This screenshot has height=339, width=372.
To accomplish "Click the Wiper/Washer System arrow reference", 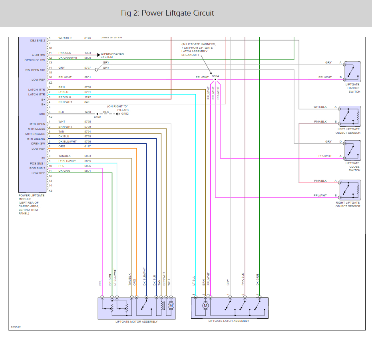I will tap(98, 55).
